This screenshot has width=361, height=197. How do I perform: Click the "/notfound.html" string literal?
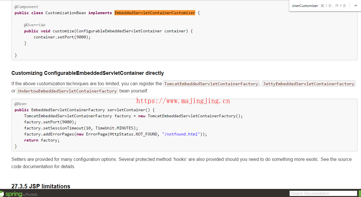(181, 134)
